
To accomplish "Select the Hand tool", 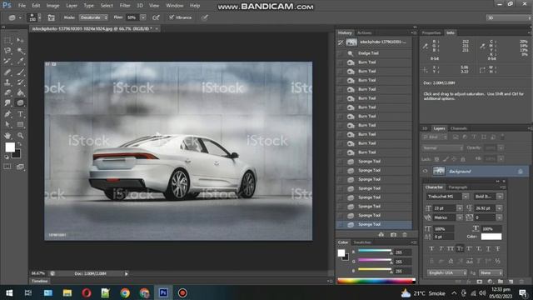I will pyautogui.click(x=7, y=135).
